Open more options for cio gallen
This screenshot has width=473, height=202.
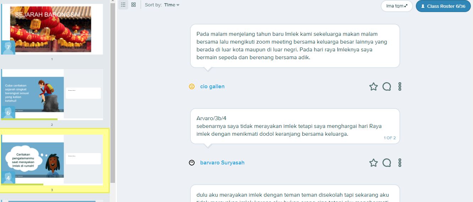[400, 86]
